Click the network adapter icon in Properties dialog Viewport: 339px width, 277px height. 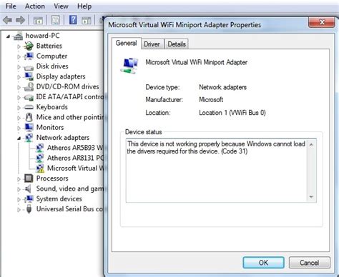[x=130, y=66]
